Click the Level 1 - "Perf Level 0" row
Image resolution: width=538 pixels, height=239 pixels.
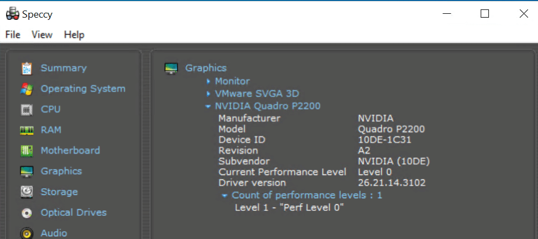[289, 207]
